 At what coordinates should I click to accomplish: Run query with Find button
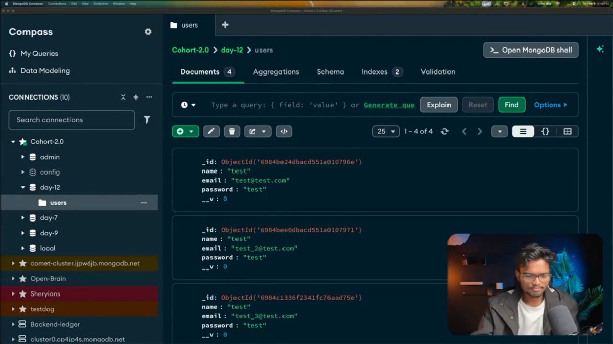[x=511, y=105]
